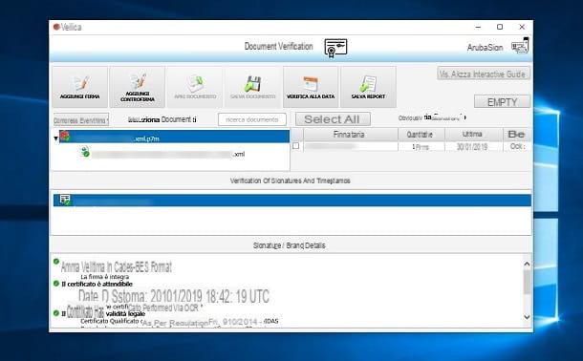Viewport: 583px width, 361px height.
Task: Click the Verifica app logo in the title bar
Action: tap(56, 27)
